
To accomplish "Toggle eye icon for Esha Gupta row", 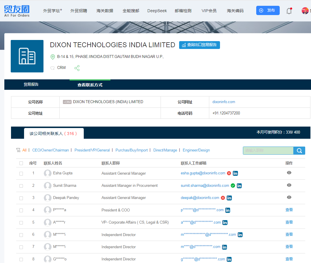I will 289,173.
